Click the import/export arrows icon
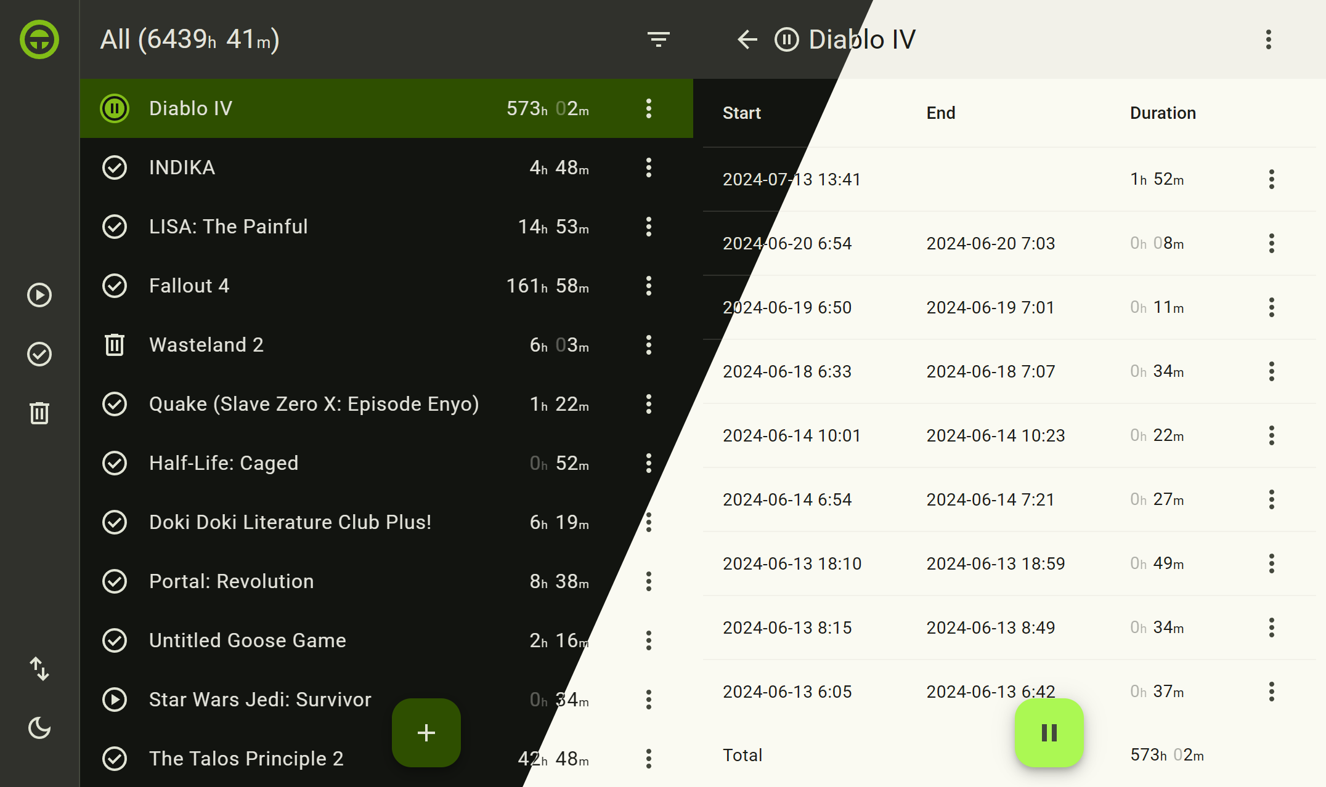Image resolution: width=1326 pixels, height=787 pixels. pos(39,669)
